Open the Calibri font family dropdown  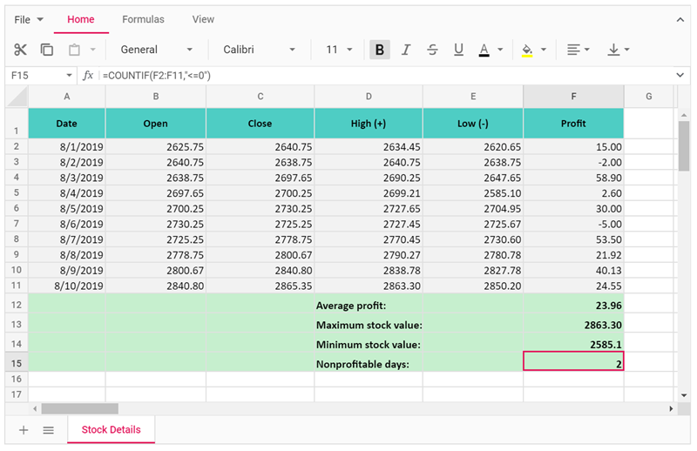[x=259, y=50]
